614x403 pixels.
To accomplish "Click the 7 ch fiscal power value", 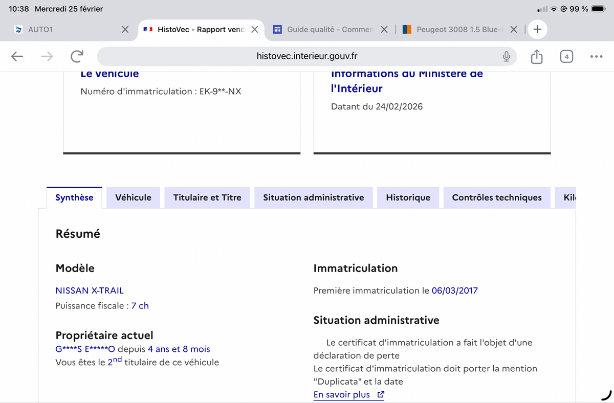I will [140, 306].
